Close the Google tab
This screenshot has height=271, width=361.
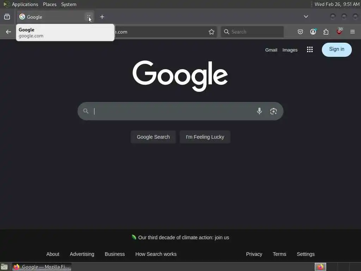coord(88,17)
